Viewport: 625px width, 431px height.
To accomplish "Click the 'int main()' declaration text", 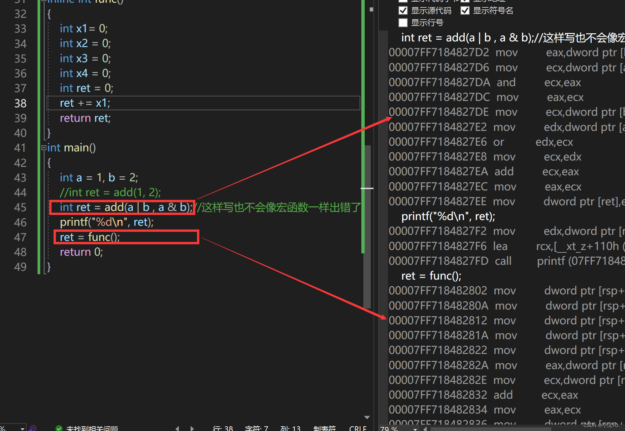I will (71, 148).
